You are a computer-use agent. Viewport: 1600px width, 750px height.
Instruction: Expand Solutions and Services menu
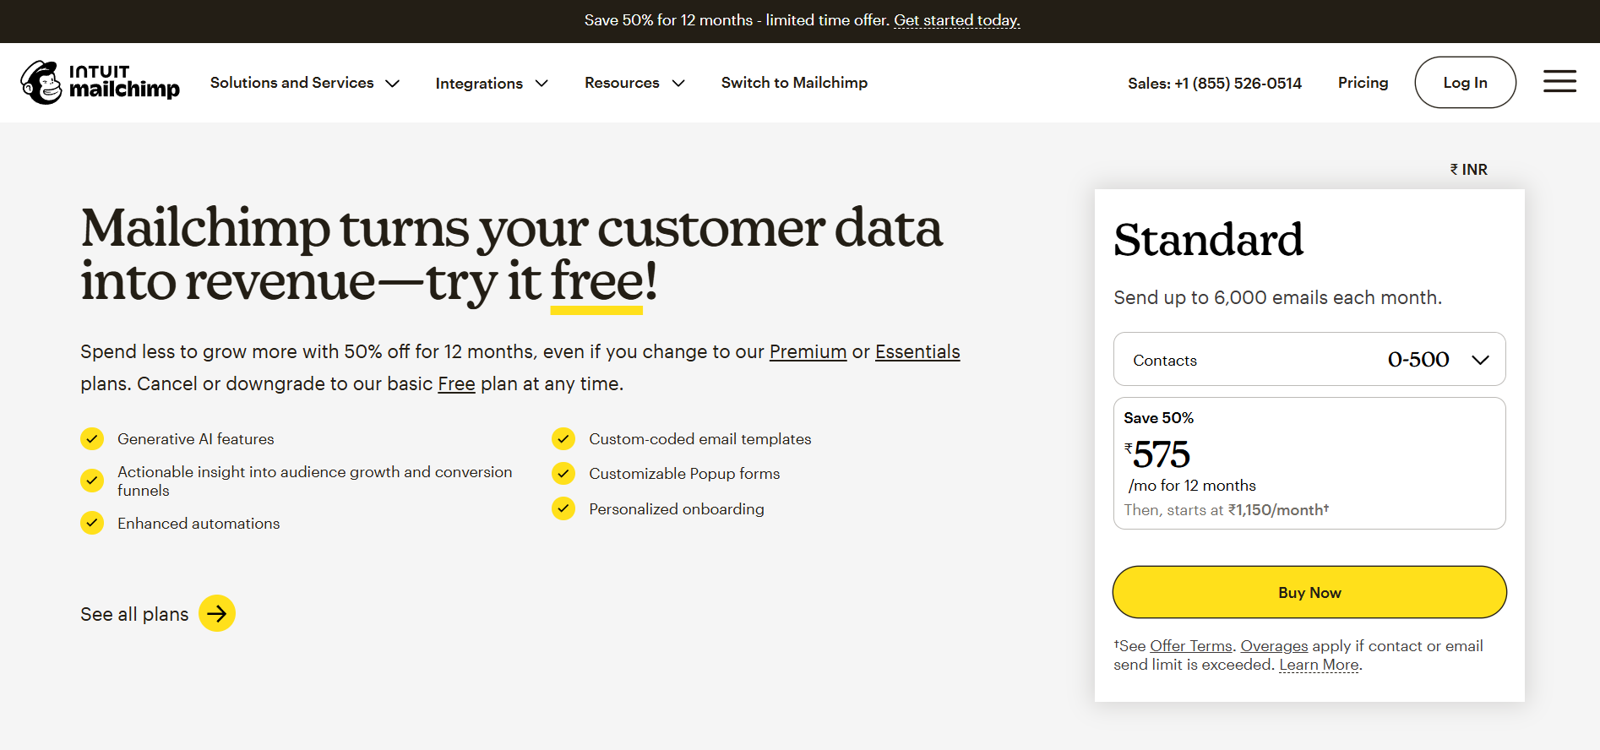(x=305, y=83)
